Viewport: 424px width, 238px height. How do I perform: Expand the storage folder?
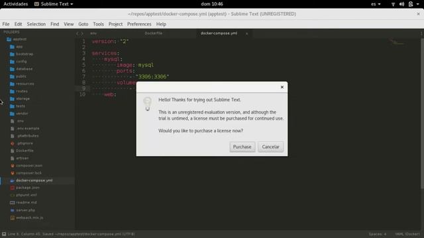coord(20,99)
